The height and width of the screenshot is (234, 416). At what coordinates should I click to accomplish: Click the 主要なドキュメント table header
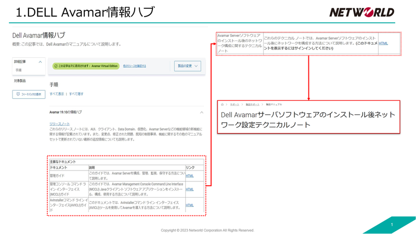click(126, 162)
